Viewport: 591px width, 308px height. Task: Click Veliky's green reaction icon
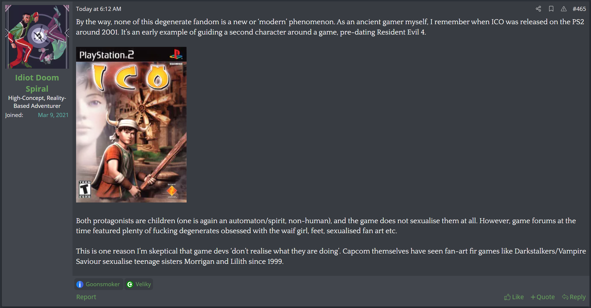pyautogui.click(x=130, y=284)
